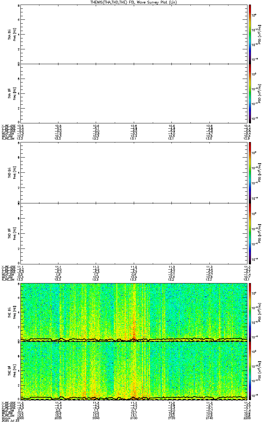The height and width of the screenshot is (423, 264).
Task: Click the PSD label beside THE B∥ color bar
Action: click(x=259, y=371)
